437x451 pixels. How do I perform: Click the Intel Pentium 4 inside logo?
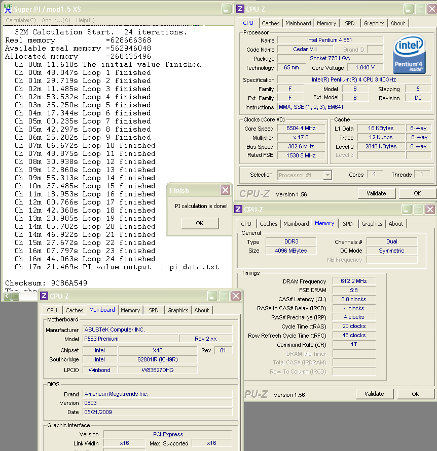[409, 55]
